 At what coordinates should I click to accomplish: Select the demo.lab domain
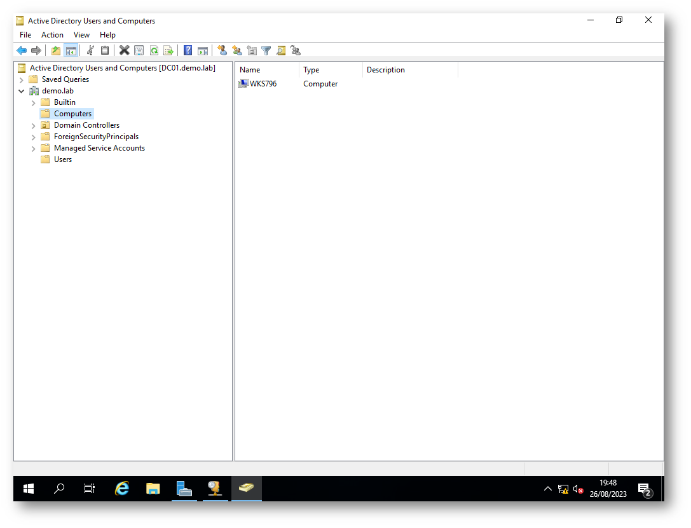(58, 91)
